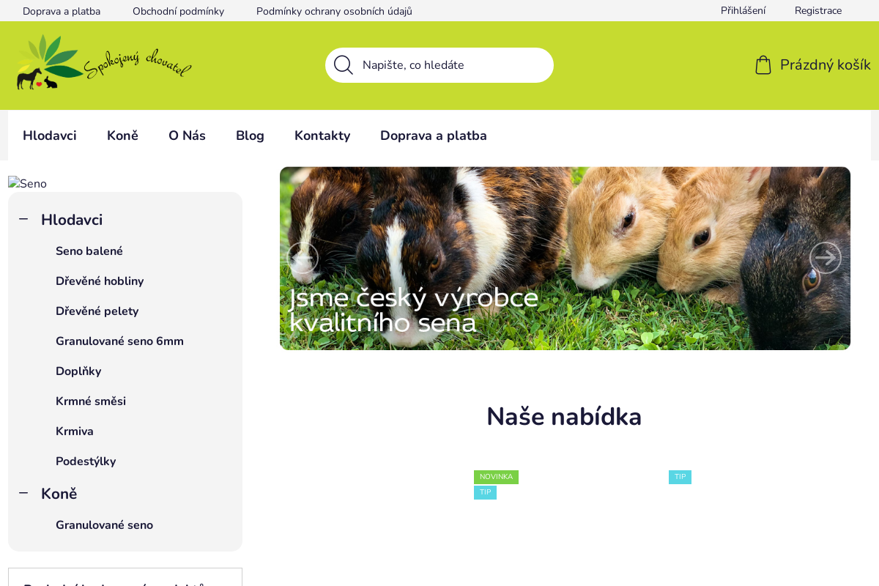
Task: Open the shopping bag cart icon
Action: pos(763,64)
